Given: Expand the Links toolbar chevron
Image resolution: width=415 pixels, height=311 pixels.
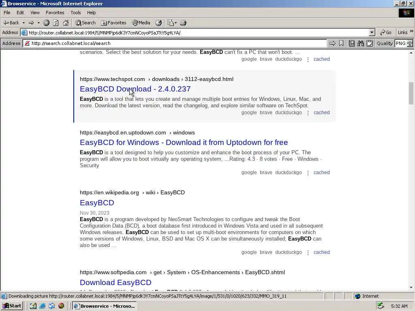Looking at the screenshot, I should click(412, 32).
